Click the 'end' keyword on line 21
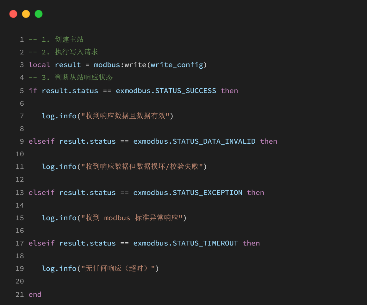The image size is (367, 305). click(35, 294)
